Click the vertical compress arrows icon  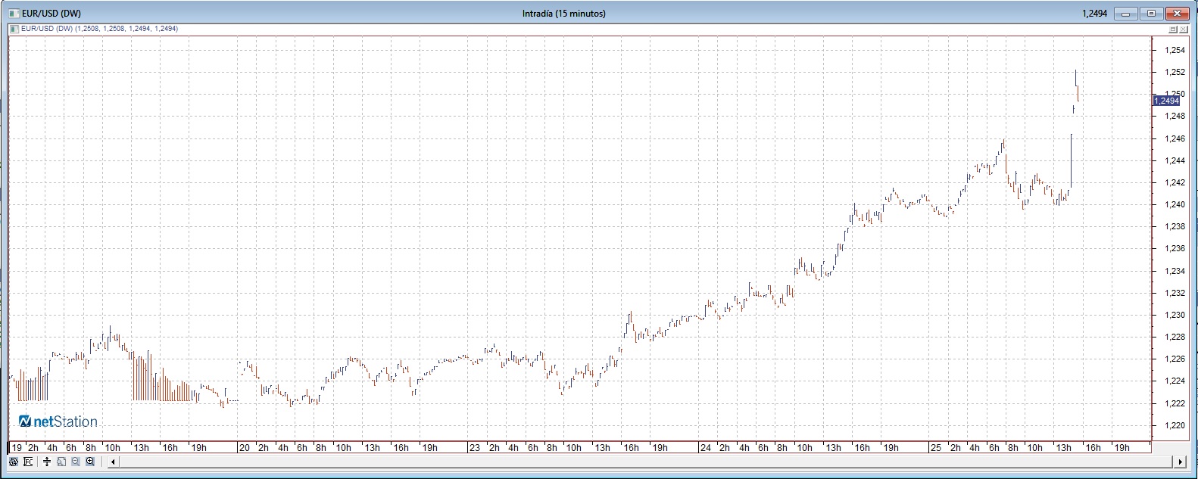[x=47, y=462]
